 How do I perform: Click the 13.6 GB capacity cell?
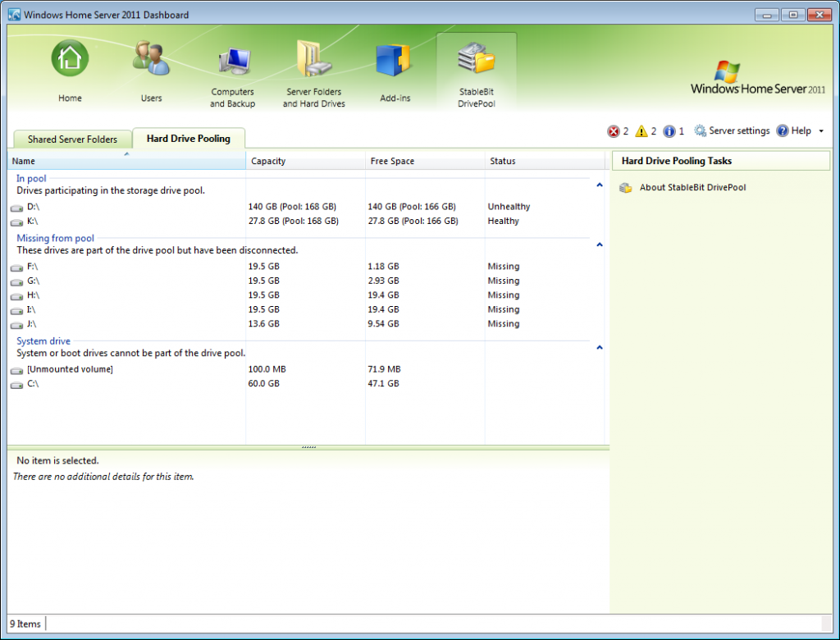coord(263,323)
